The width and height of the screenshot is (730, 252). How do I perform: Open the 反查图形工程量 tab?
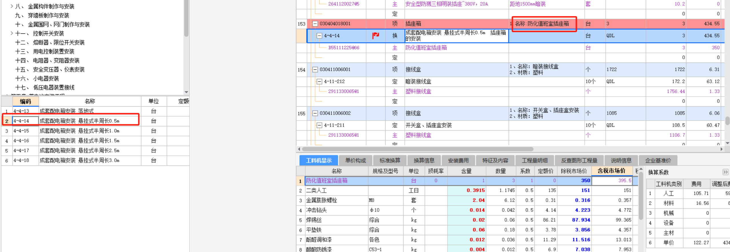(x=579, y=160)
